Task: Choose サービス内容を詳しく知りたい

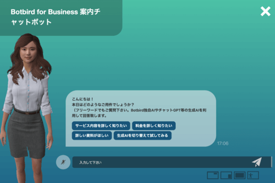Action: tap(101, 126)
